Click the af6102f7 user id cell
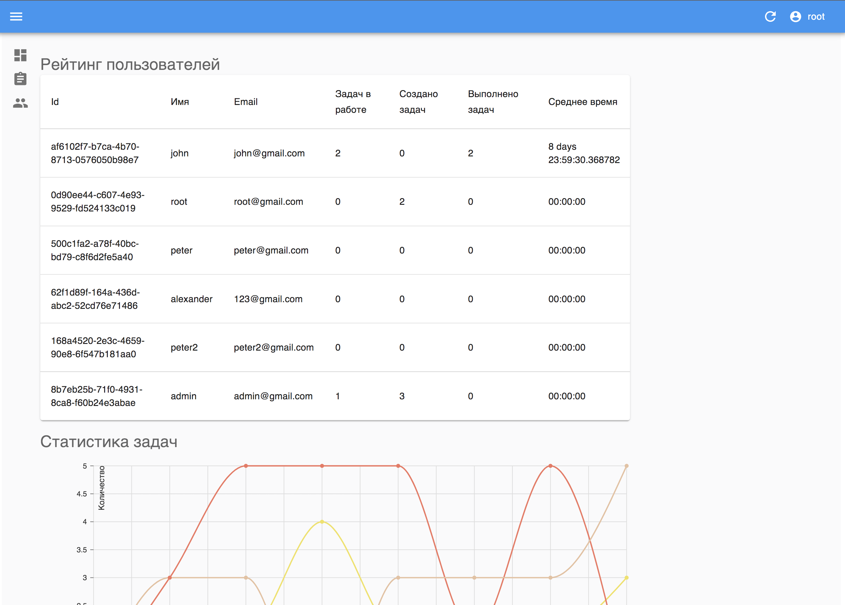Viewport: 845px width, 605px height. (95, 153)
